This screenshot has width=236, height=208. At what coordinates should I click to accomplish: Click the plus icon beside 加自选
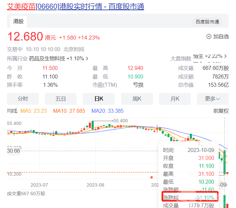point(209,36)
